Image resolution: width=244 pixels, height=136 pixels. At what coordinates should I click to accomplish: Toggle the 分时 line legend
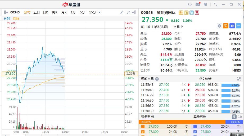(7, 19)
